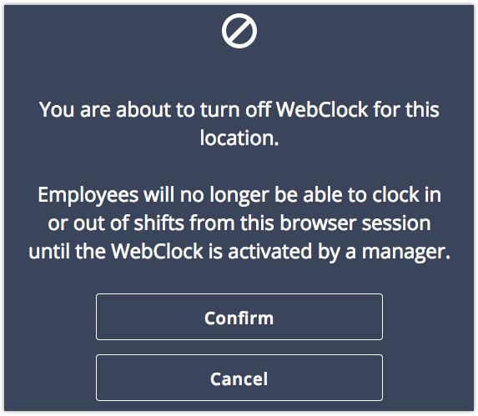Viewport: 478px width, 416px height.
Task: Dismiss the dialog with Cancel
Action: (x=239, y=378)
